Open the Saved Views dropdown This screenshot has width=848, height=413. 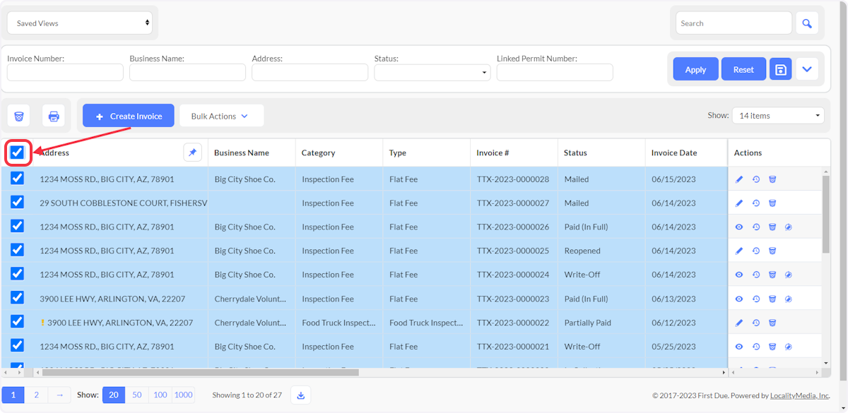tap(80, 23)
